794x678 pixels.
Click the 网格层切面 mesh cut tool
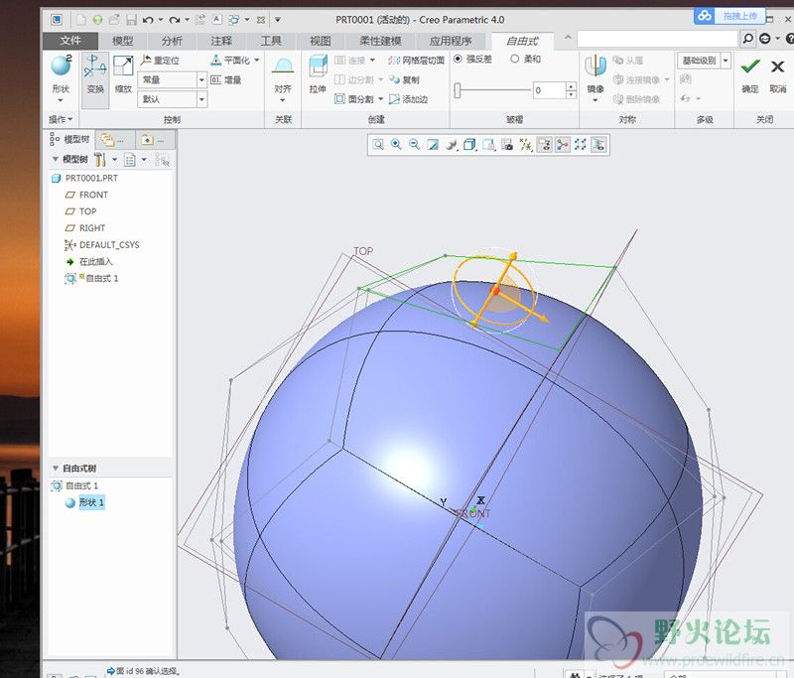point(416,61)
